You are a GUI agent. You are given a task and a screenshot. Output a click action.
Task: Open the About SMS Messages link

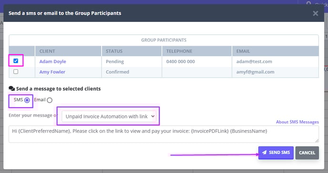(297, 122)
